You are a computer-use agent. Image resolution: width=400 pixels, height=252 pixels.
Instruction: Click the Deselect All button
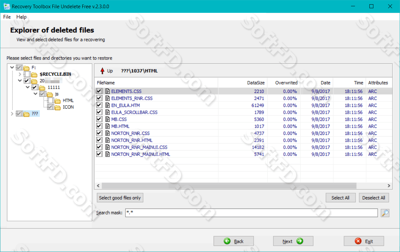pos(374,198)
